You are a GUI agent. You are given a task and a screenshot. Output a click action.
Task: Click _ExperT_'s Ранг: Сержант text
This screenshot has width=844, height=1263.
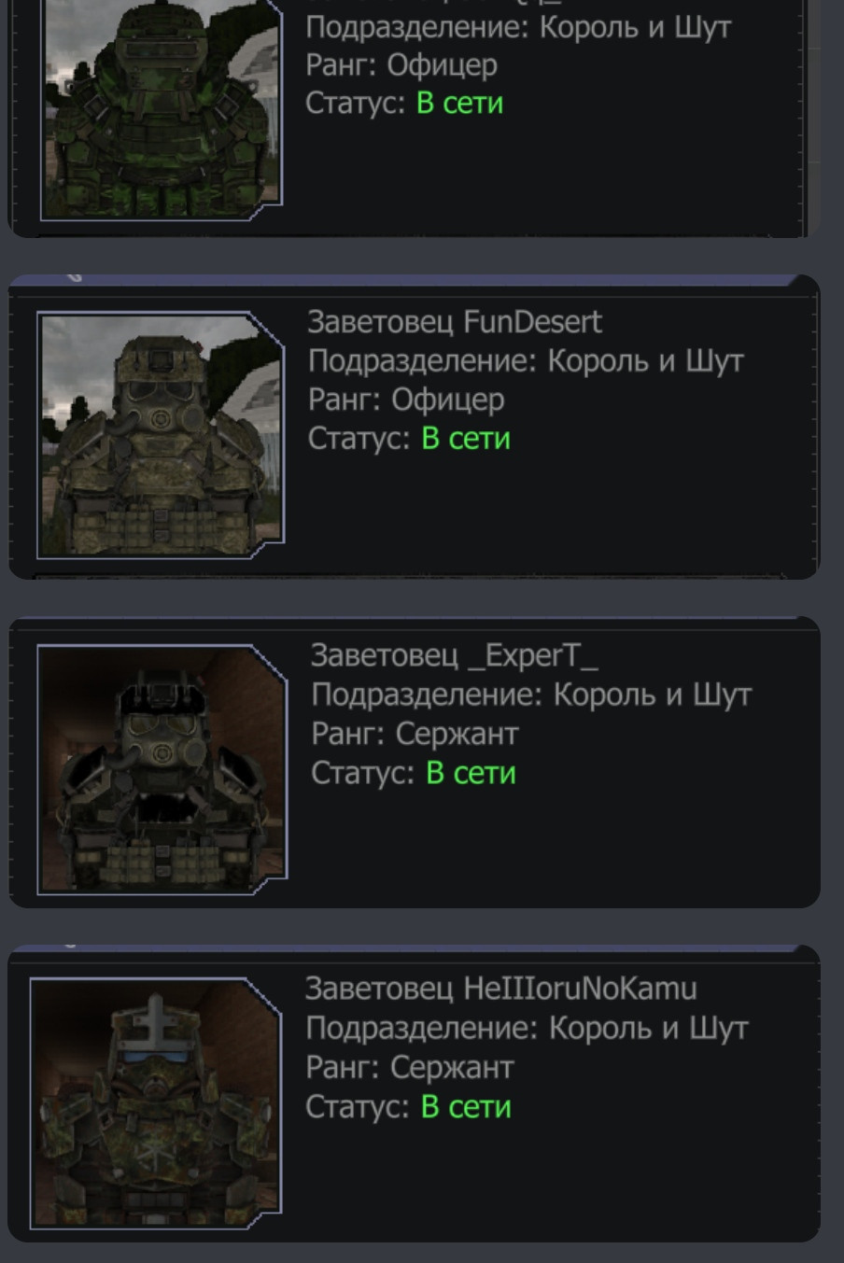pos(415,734)
